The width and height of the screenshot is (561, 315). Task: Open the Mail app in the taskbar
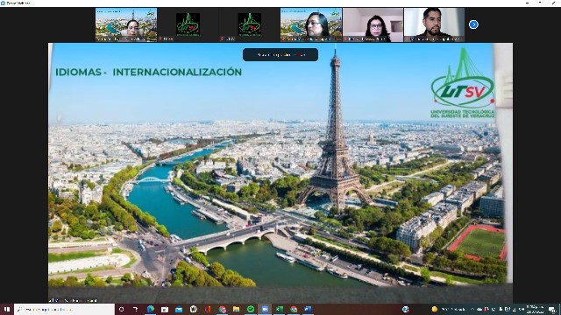tap(179, 309)
